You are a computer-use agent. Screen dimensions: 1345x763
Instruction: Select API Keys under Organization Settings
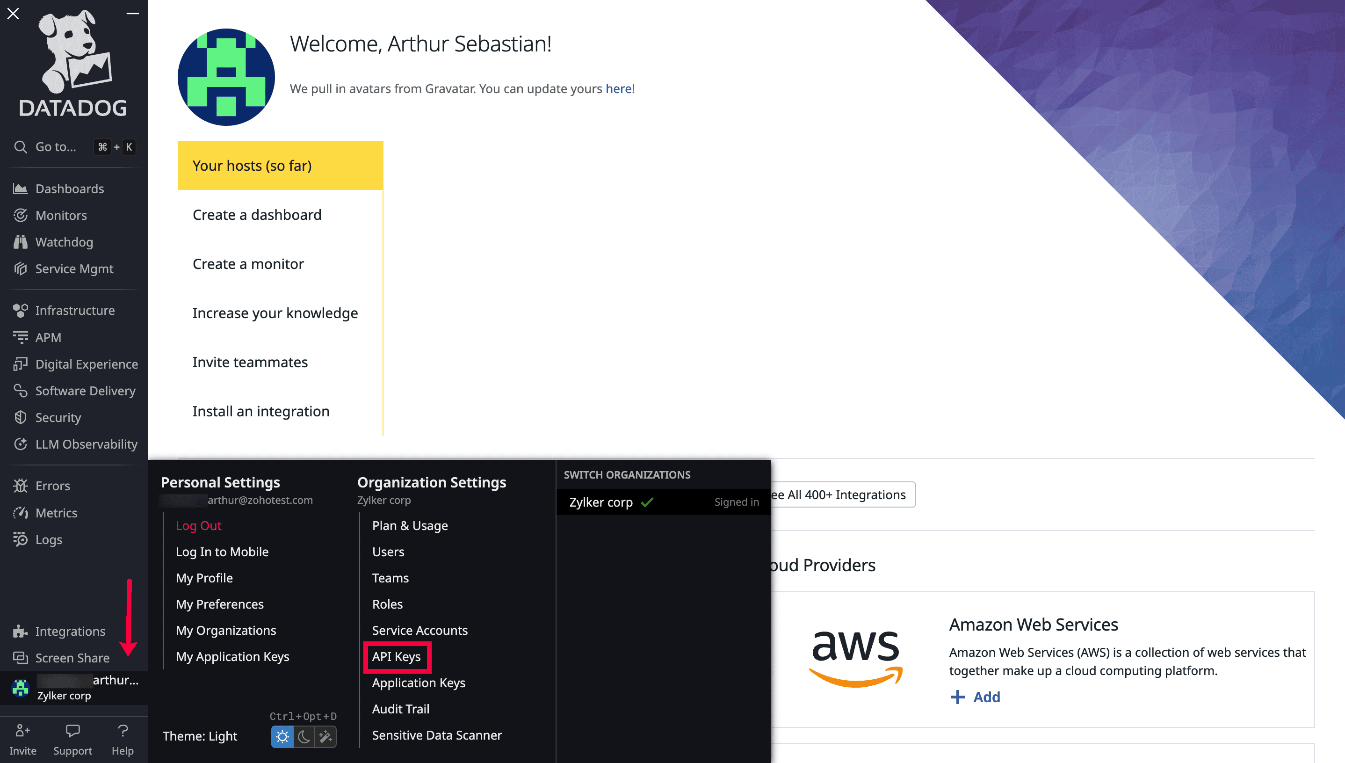396,657
